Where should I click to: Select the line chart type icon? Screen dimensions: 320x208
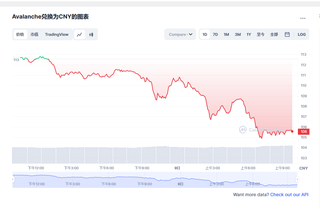click(x=79, y=34)
